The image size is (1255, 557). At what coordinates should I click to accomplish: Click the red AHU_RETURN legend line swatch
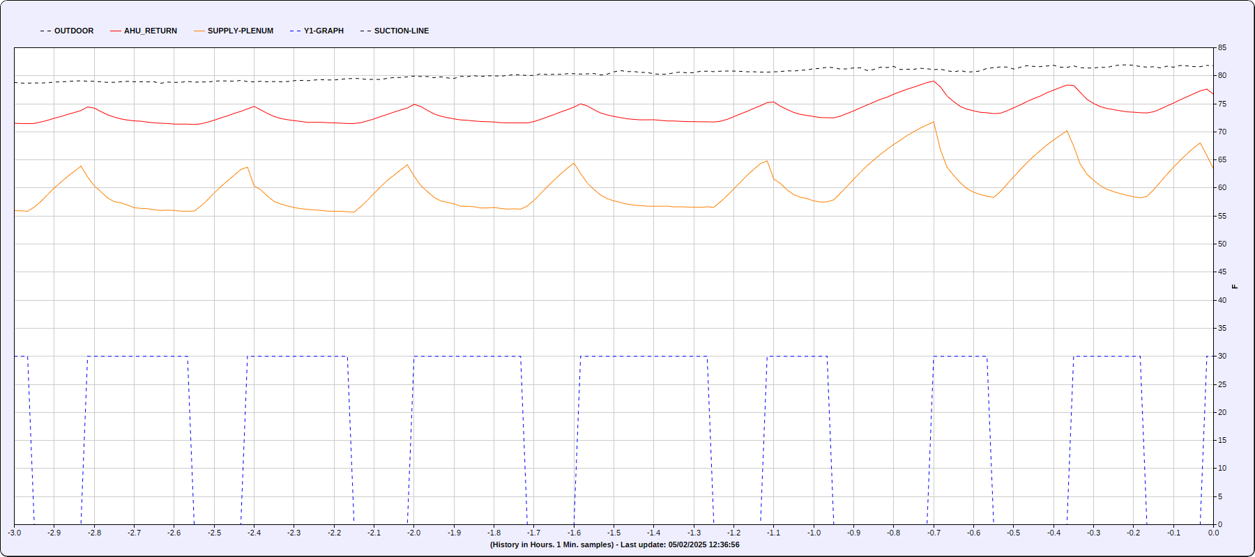click(116, 31)
